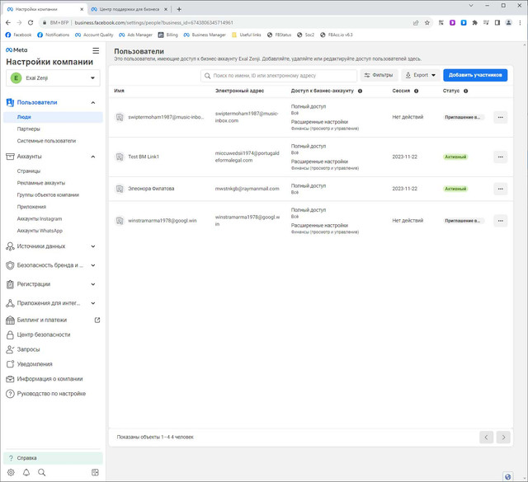
Task: Expand the Регистрации section
Action: pyautogui.click(x=93, y=284)
